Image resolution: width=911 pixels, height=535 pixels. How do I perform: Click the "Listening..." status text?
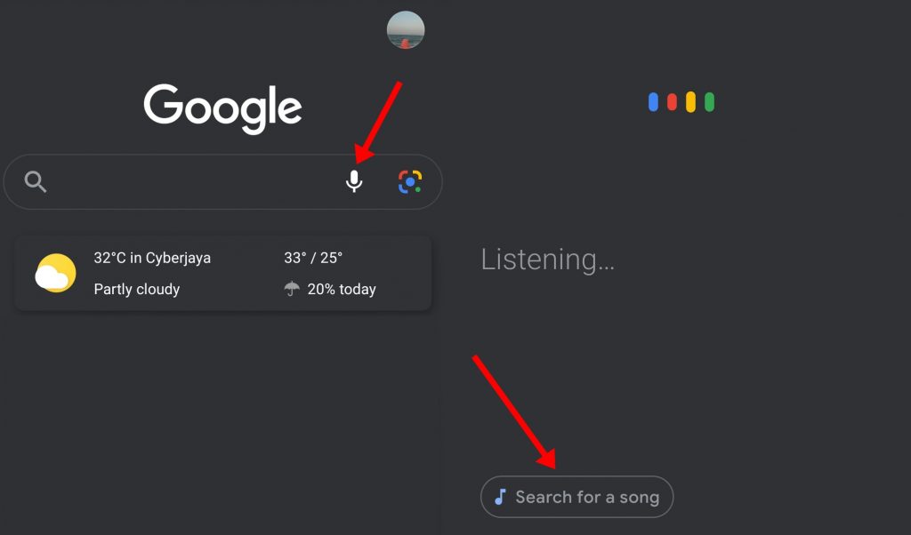click(547, 260)
